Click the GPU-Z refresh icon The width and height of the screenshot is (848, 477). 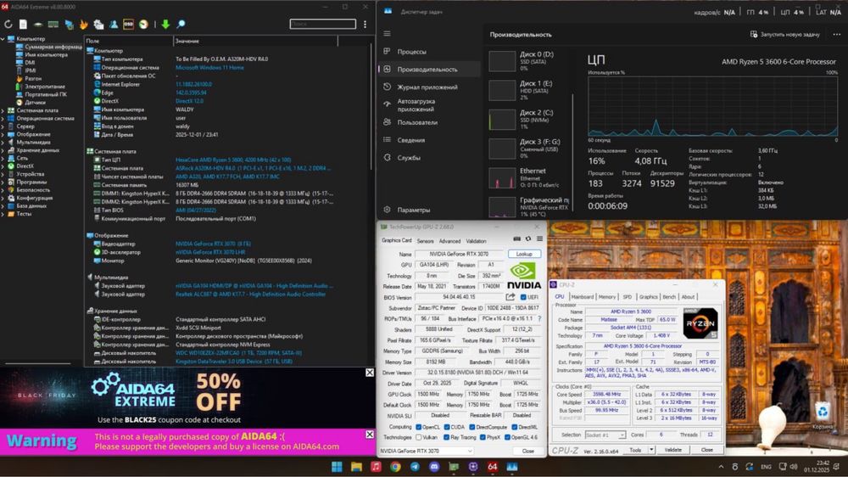[528, 238]
